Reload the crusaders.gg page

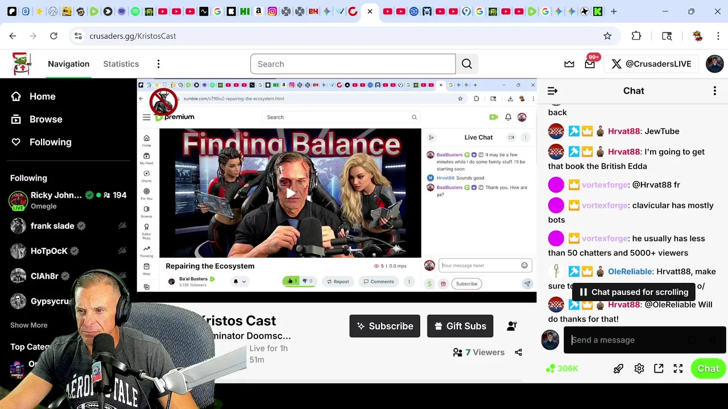[x=53, y=36]
